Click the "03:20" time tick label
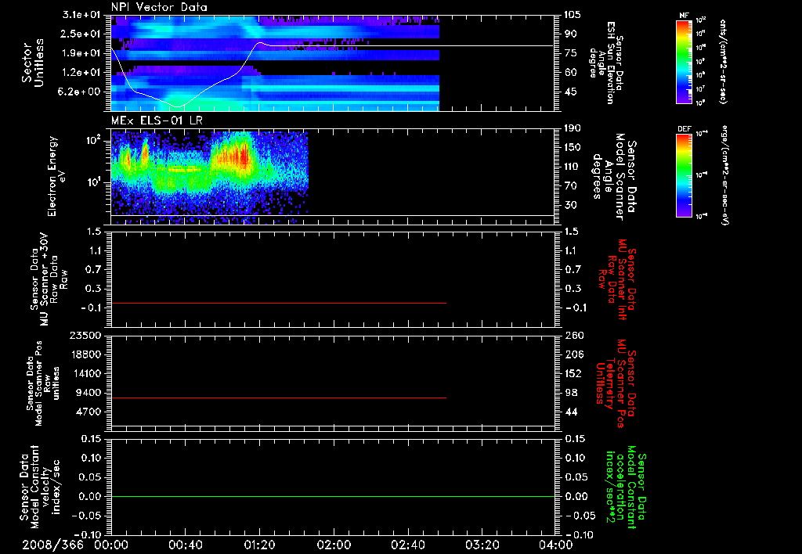Viewport: 802px width, 554px height. [482, 545]
